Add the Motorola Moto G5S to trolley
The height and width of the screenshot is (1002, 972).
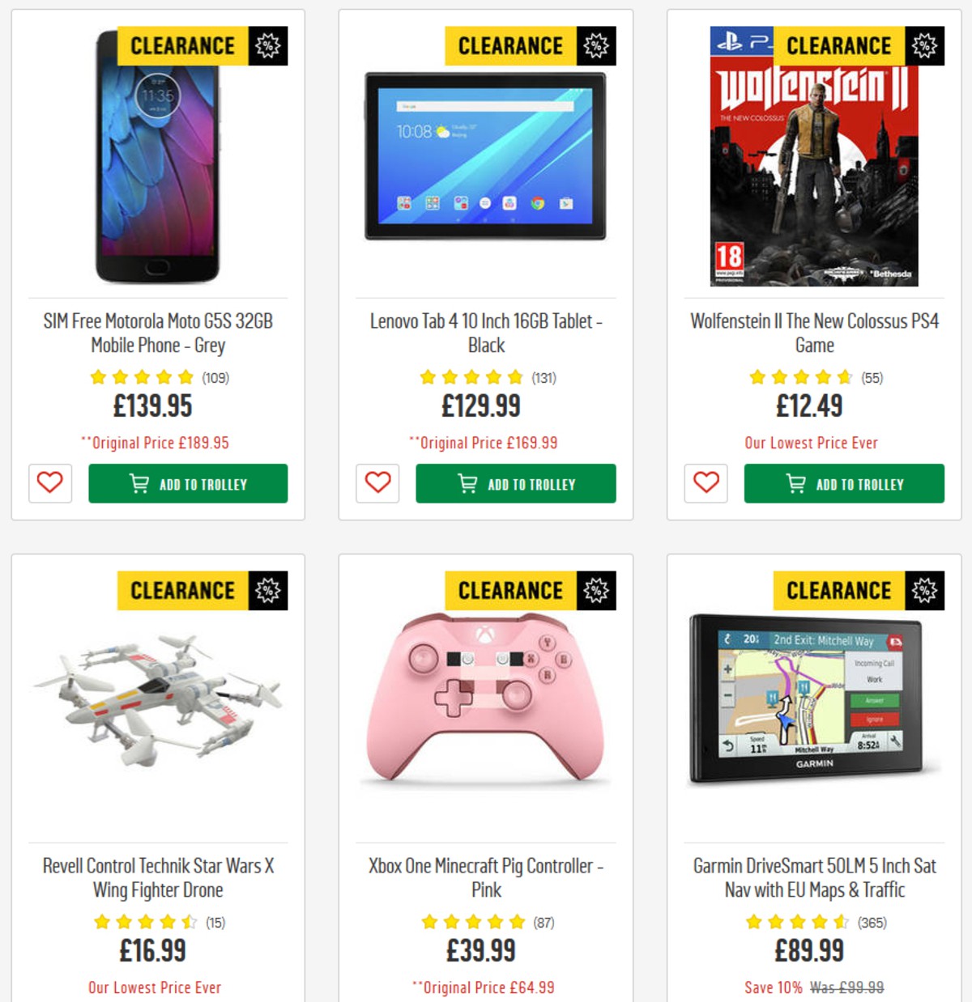pos(188,483)
